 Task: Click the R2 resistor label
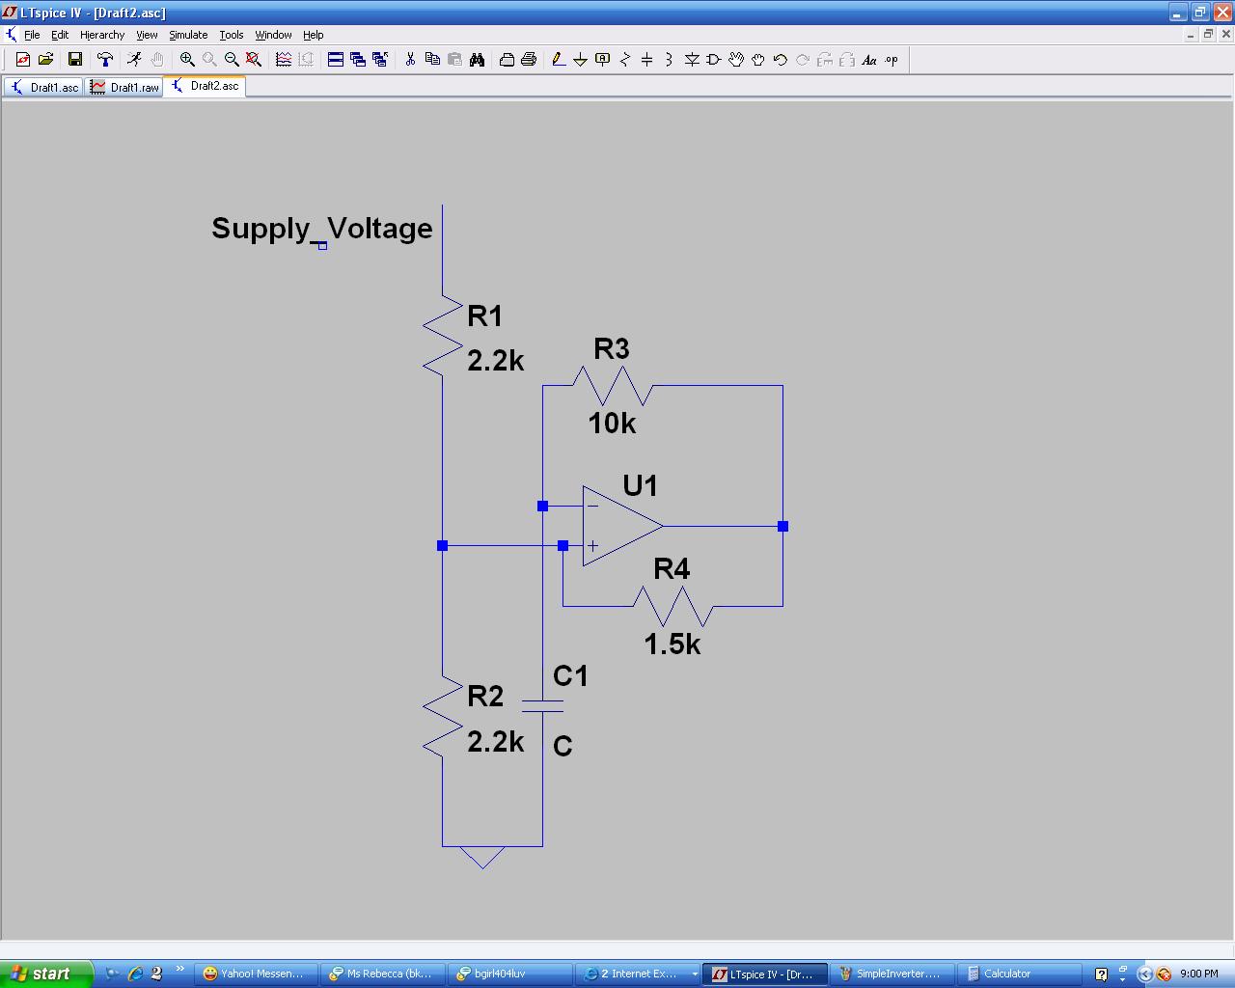[x=485, y=696]
